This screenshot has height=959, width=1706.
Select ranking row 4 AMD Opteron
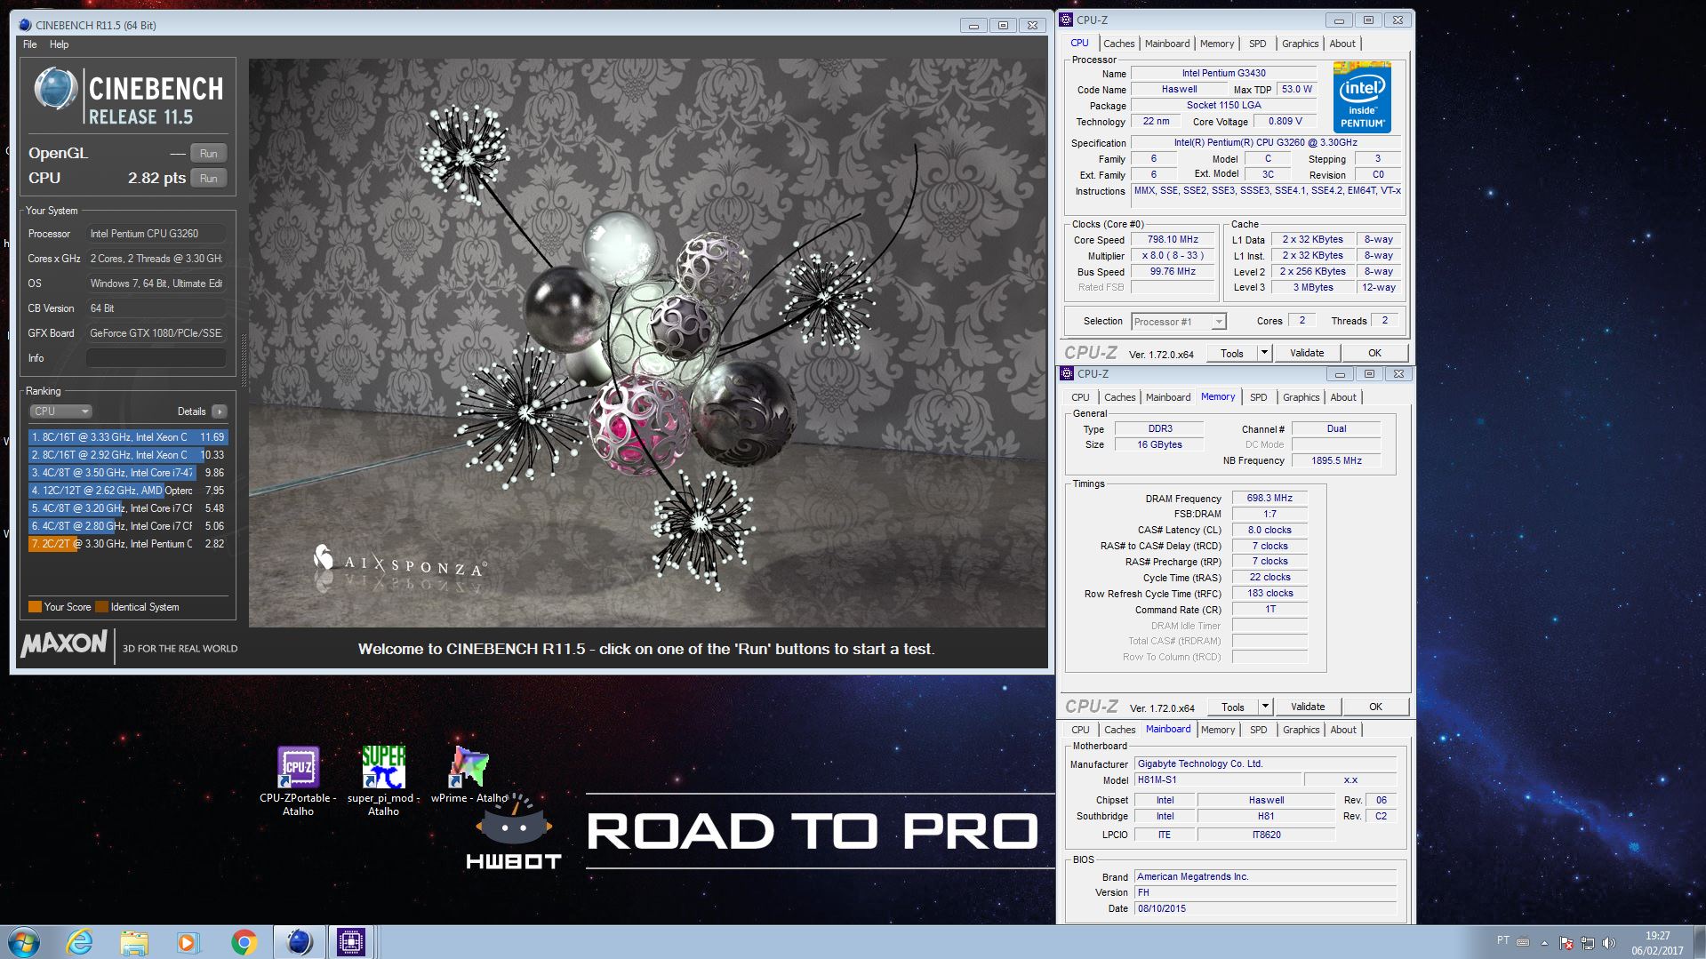[128, 491]
